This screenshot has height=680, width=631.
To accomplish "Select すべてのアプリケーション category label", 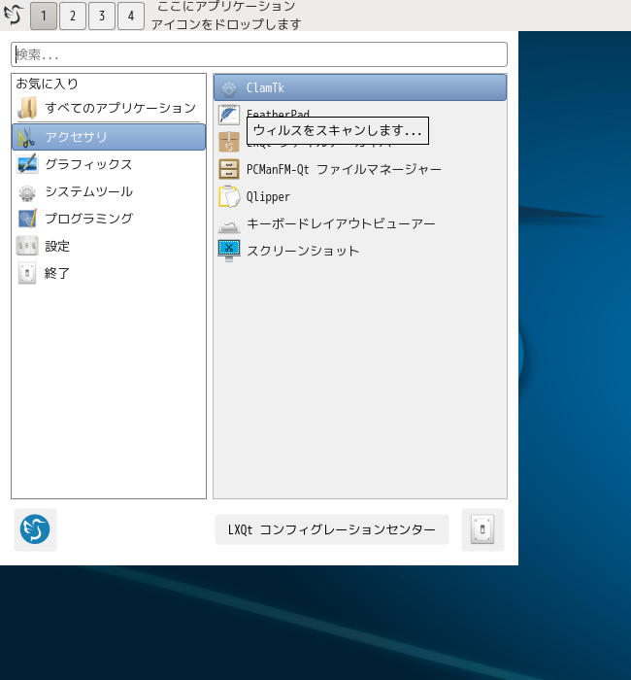I will tap(120, 108).
